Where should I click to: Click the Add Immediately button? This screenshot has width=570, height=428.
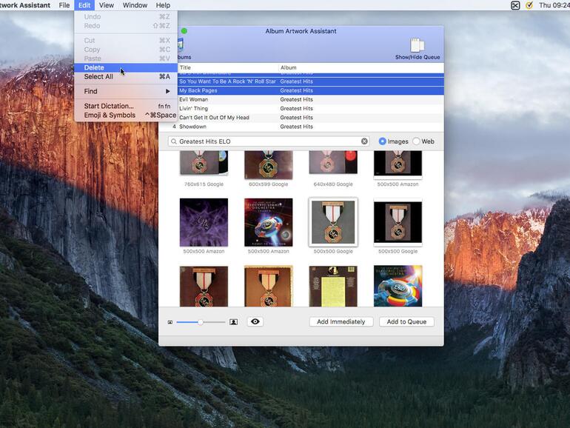coord(341,322)
